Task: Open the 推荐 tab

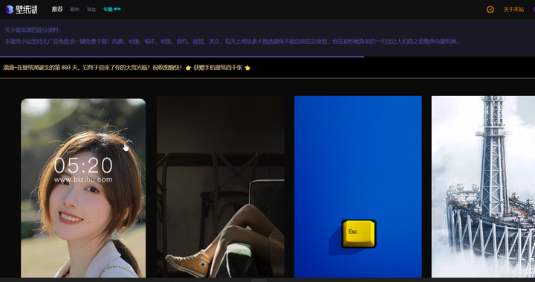Action: coord(57,9)
